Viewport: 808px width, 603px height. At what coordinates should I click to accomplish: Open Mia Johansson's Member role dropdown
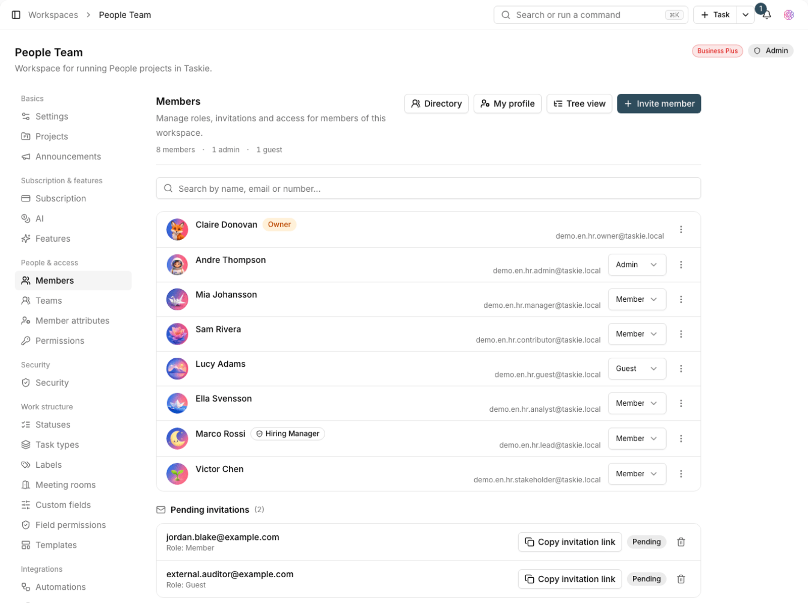point(637,299)
